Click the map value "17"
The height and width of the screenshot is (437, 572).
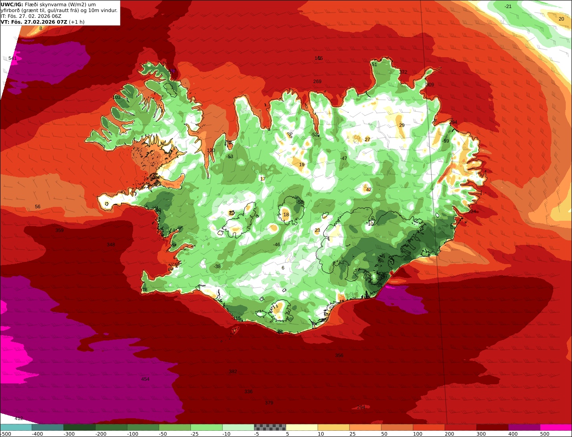pyautogui.click(x=263, y=179)
